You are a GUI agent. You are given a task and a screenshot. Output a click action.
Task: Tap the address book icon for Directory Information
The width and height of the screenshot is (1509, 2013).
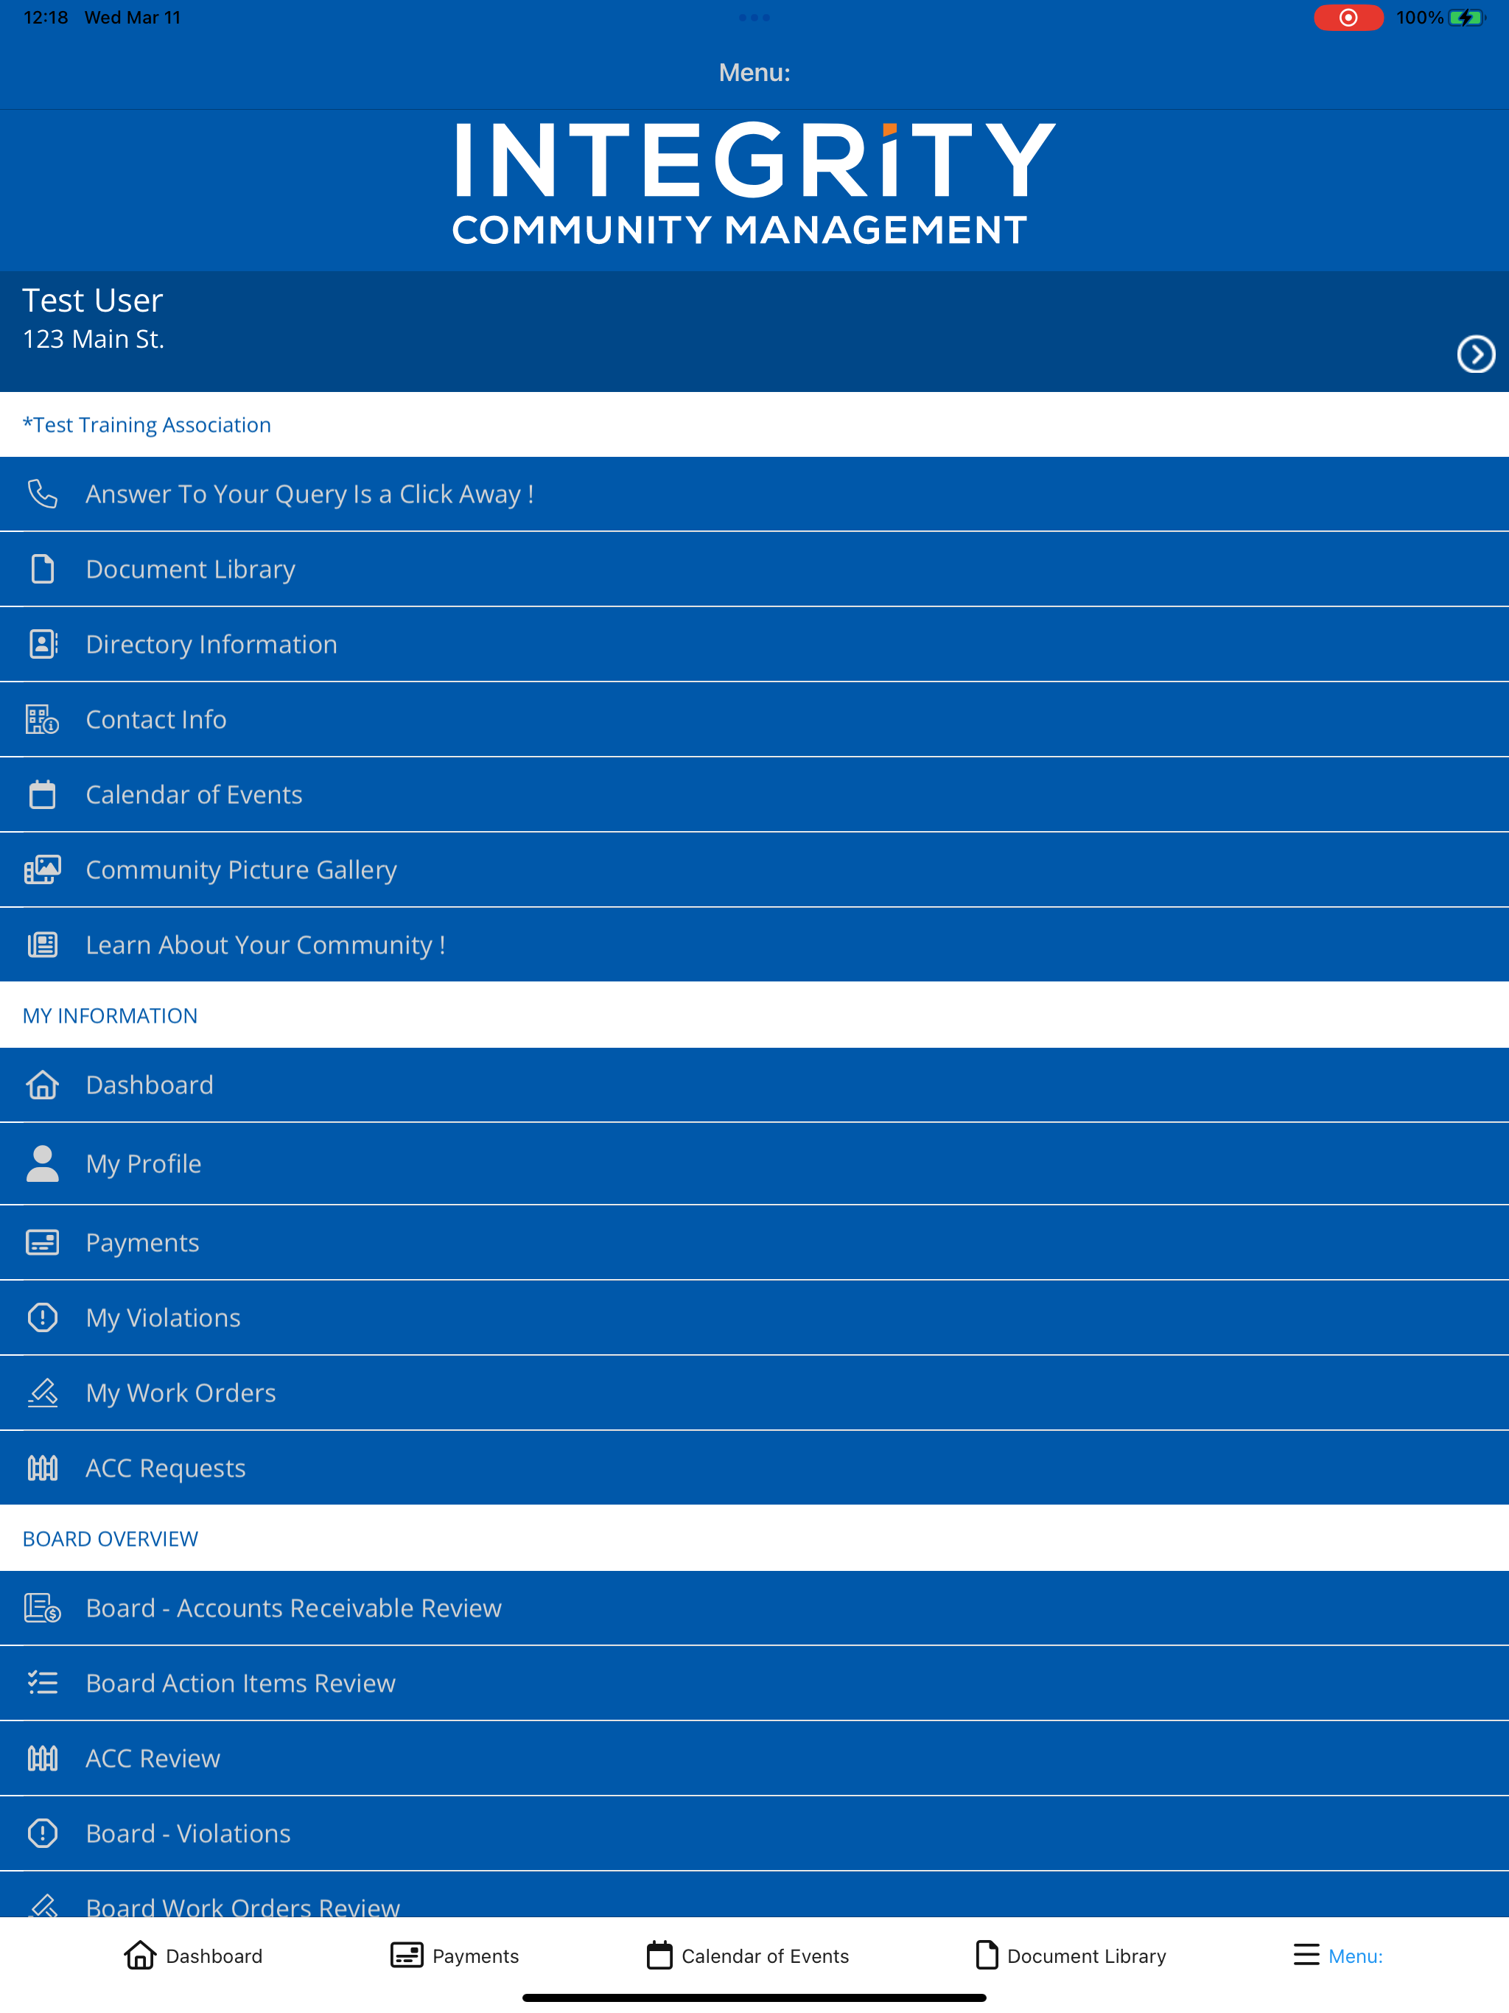point(43,644)
